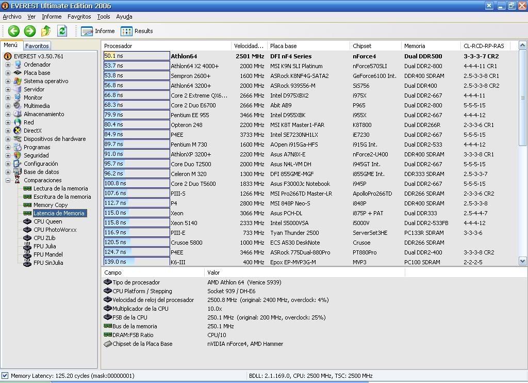Image resolution: width=528 pixels, height=383 pixels.
Task: Select the Servidor icon in the tree
Action: 18,89
